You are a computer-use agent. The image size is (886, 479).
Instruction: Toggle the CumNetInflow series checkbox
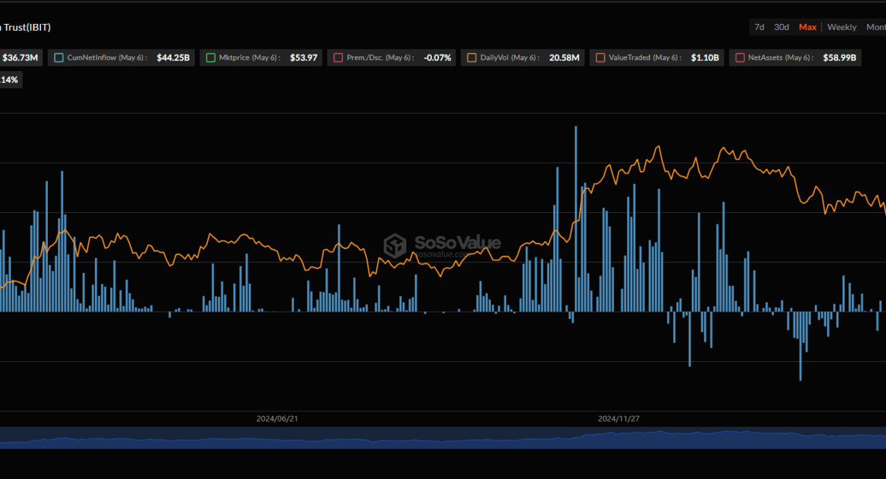point(59,58)
